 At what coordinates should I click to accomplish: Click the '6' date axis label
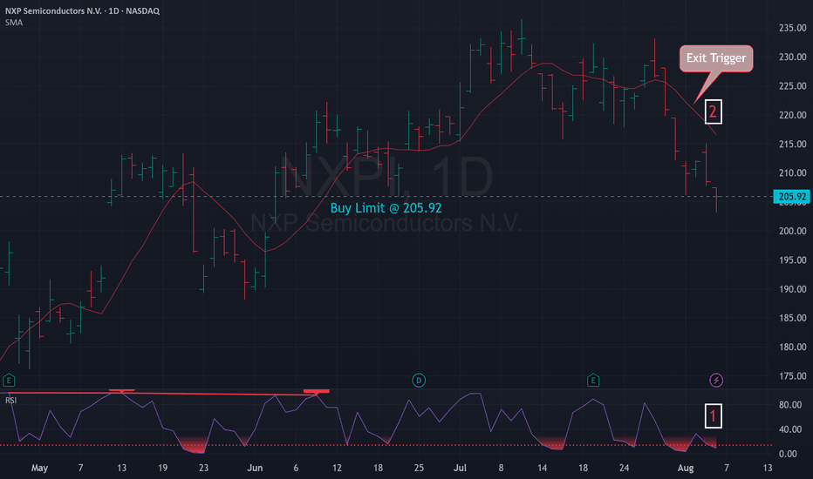tap(296, 469)
